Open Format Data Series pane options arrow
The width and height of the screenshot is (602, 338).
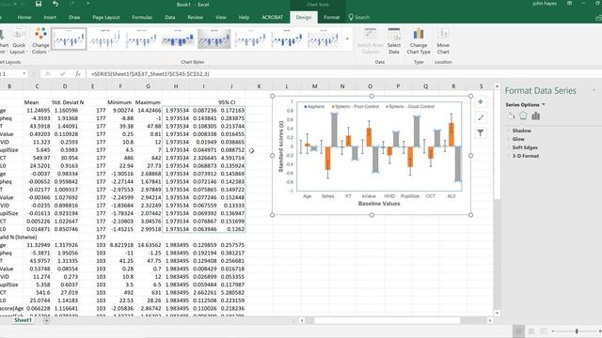click(594, 91)
